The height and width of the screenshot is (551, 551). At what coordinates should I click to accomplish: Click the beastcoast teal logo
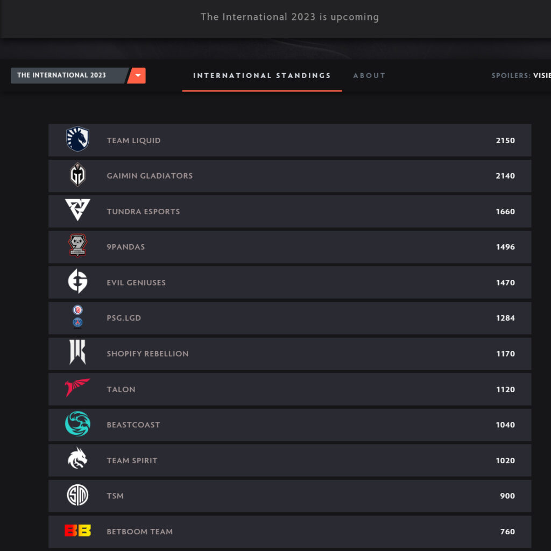[77, 423]
